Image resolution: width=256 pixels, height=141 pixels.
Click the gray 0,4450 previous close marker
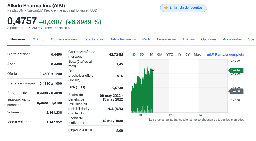tap(236, 91)
